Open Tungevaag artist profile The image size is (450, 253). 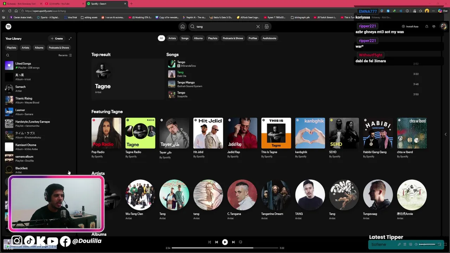point(378,200)
